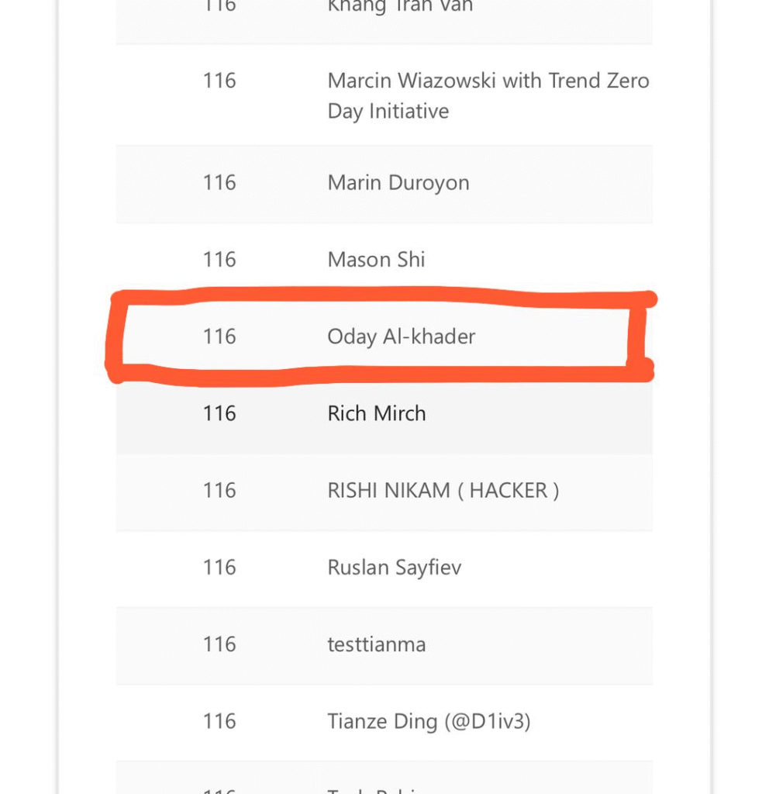Select the 116 inside the red highlighted box
The height and width of the screenshot is (794, 769).
(x=219, y=337)
